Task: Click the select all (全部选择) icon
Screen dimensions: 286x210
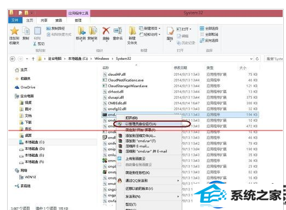Action: pos(202,29)
